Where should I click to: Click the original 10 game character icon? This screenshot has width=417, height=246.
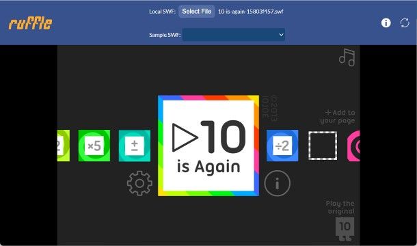[x=345, y=229]
